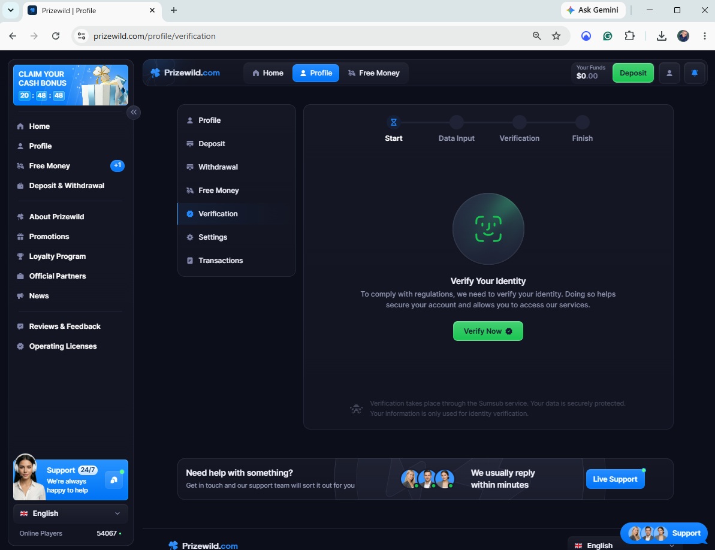Click the Start step hourglass marker
Screen dimensions: 715x550
[394, 122]
